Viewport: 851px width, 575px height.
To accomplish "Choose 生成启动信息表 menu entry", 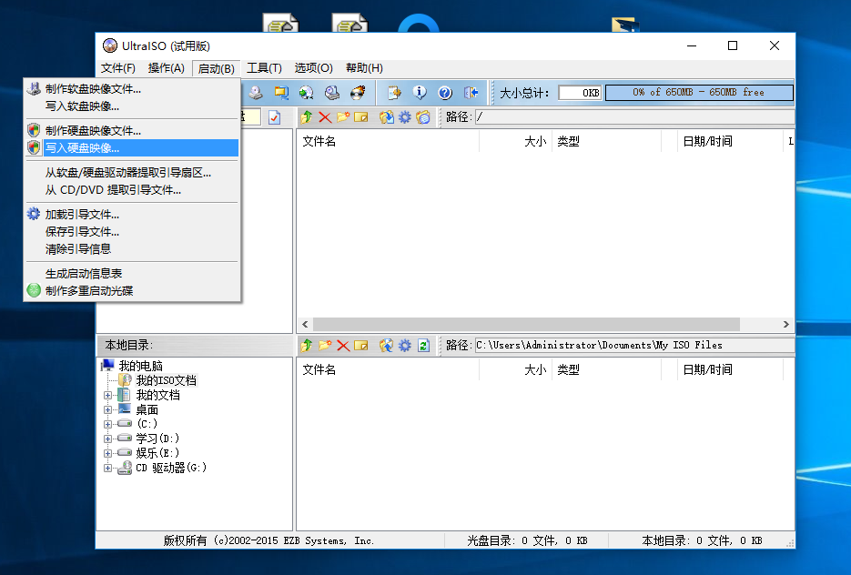I will click(132, 273).
